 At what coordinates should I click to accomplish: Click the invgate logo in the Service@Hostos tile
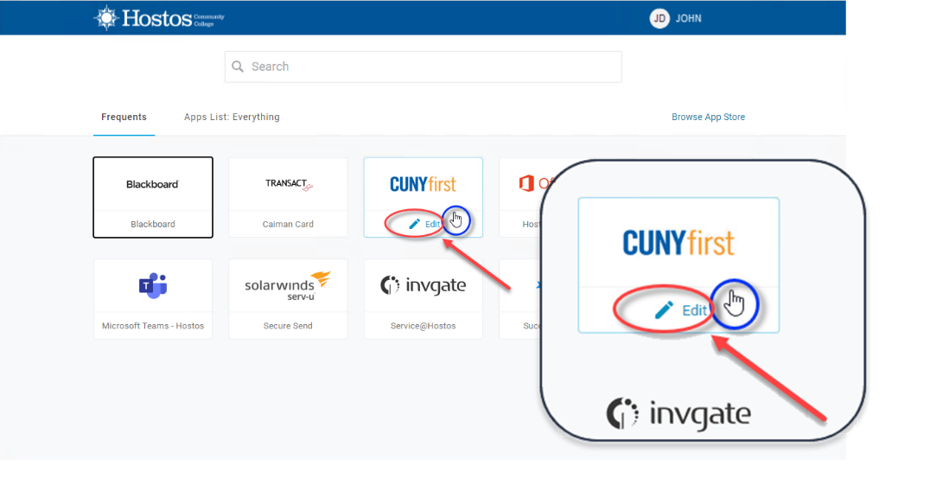pyautogui.click(x=423, y=285)
